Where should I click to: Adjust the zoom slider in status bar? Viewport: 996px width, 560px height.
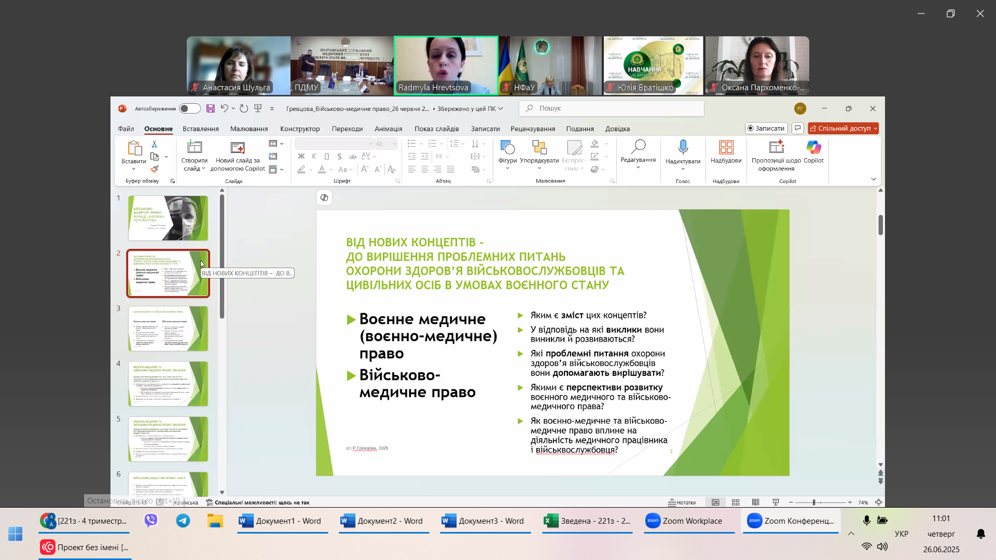click(814, 502)
